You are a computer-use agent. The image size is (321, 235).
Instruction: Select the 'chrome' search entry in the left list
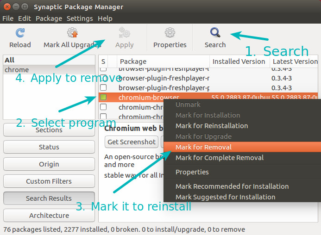click(x=17, y=70)
